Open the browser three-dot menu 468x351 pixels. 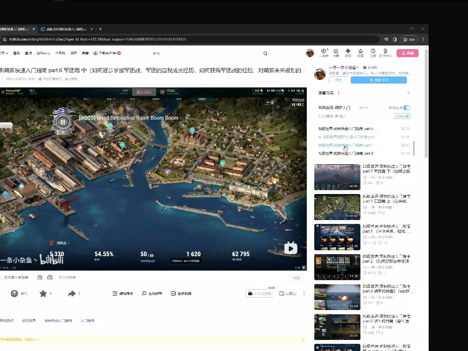click(423, 39)
